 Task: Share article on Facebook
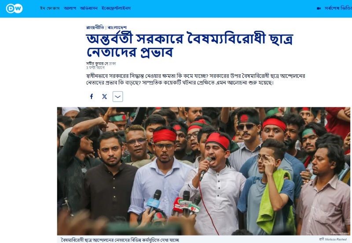click(x=92, y=97)
